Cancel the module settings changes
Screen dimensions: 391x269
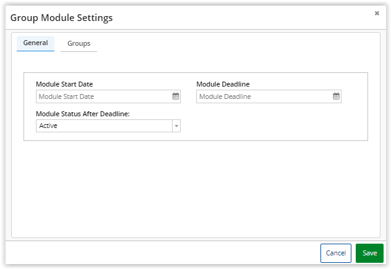coord(336,253)
